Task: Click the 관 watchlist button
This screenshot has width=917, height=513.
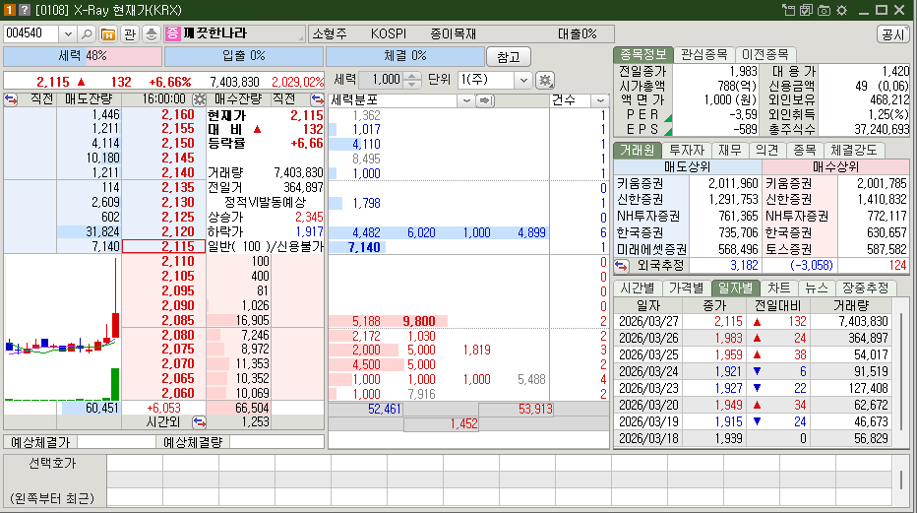Action: (x=130, y=34)
